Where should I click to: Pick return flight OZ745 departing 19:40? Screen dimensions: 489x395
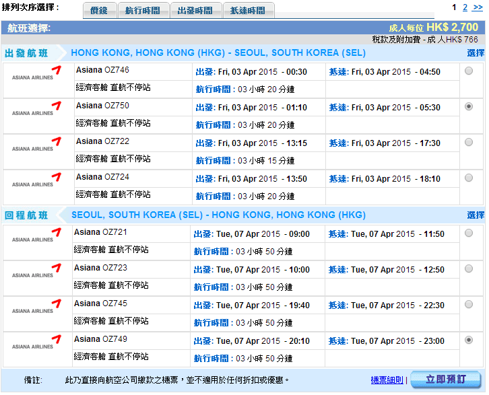tap(469, 304)
